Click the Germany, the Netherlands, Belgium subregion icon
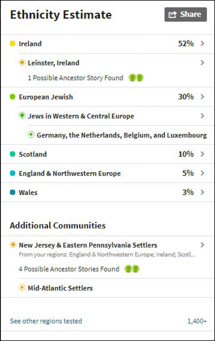 (31, 135)
